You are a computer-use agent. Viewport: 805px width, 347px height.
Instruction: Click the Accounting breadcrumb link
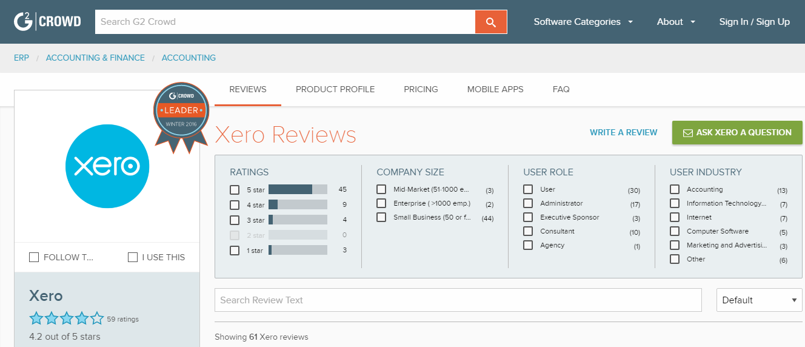[x=189, y=58]
